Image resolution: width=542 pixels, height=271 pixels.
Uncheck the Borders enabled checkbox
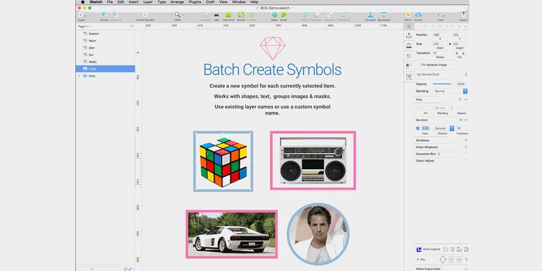tap(418, 128)
